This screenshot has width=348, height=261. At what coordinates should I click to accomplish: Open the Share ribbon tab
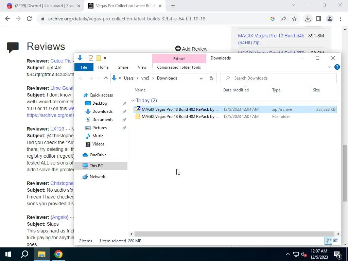click(123, 67)
